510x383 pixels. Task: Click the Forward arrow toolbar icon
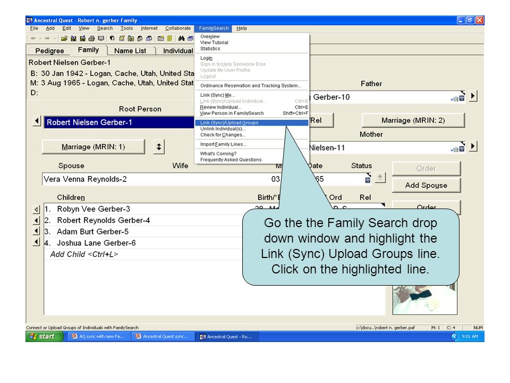pos(47,38)
